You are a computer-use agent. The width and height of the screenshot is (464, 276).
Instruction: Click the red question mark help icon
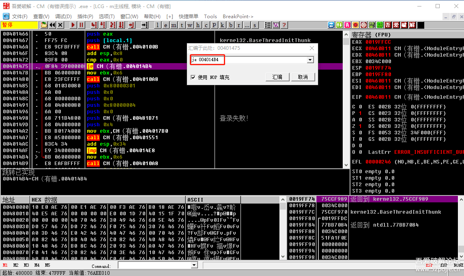pos(284,25)
